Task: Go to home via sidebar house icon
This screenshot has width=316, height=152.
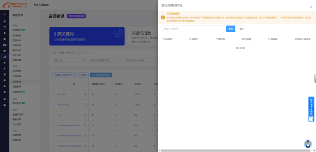Action: click(5, 21)
